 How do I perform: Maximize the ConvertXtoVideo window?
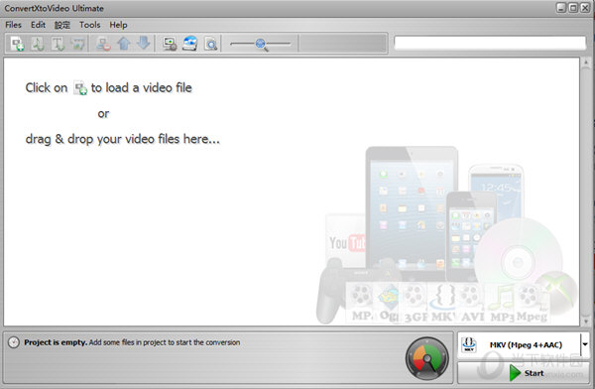pos(573,8)
